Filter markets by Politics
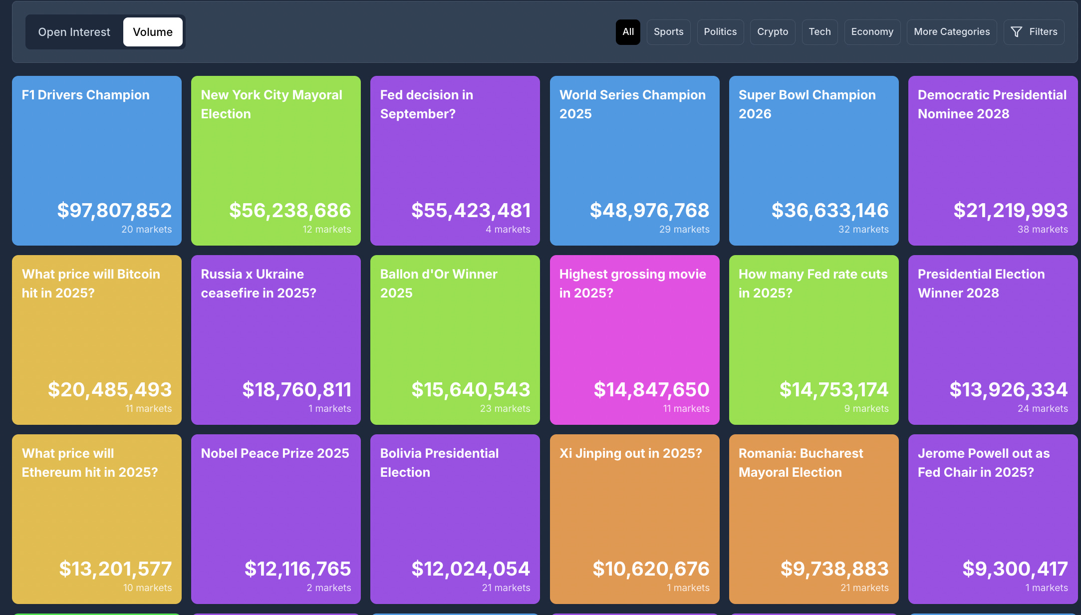The image size is (1081, 615). (720, 32)
